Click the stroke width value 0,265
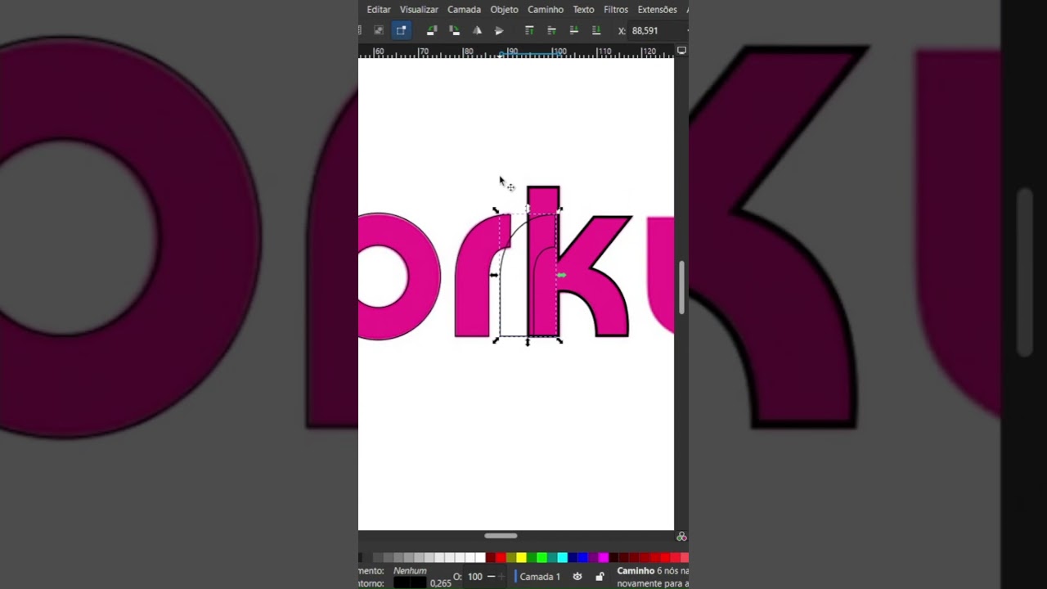The image size is (1047, 589). point(440,583)
